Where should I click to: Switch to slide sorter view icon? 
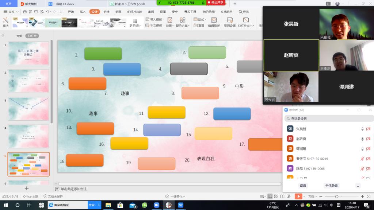coord(276,197)
